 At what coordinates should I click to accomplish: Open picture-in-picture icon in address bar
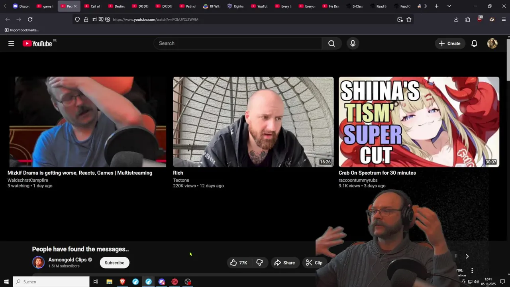pos(400,19)
